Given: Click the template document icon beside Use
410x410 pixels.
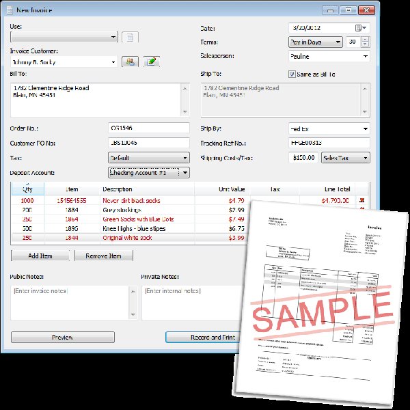Looking at the screenshot, I should coord(130,37).
